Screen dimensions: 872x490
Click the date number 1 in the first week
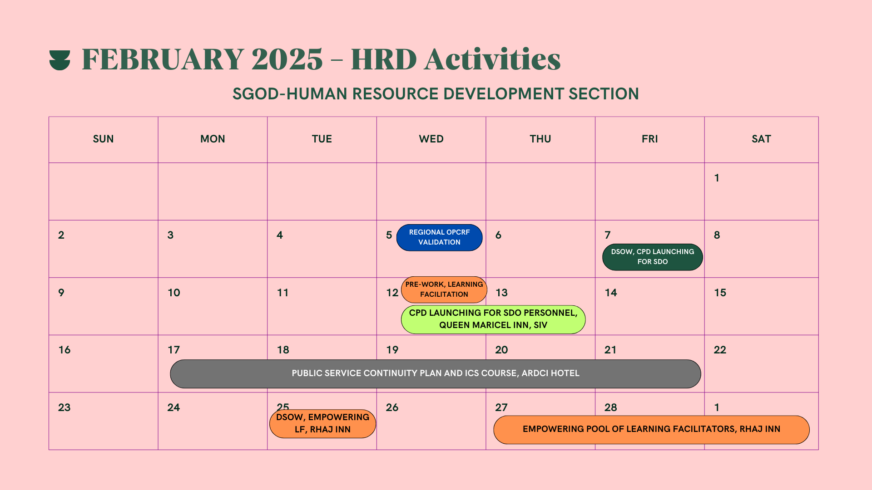[717, 178]
